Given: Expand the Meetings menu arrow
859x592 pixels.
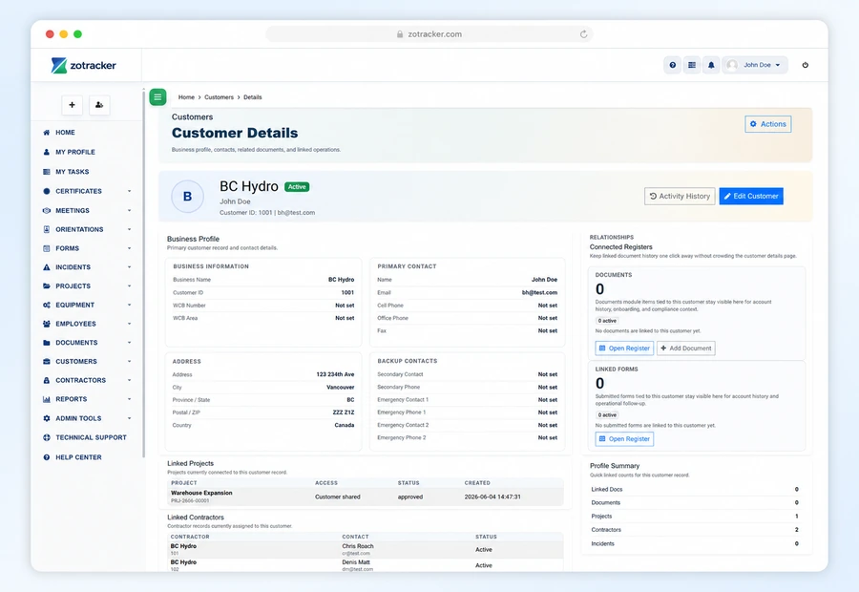Looking at the screenshot, I should [x=129, y=210].
